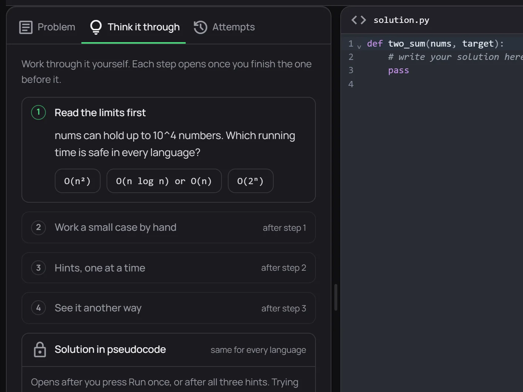Choose the O(n²) answer option
Image resolution: width=523 pixels, height=392 pixels.
tap(78, 181)
